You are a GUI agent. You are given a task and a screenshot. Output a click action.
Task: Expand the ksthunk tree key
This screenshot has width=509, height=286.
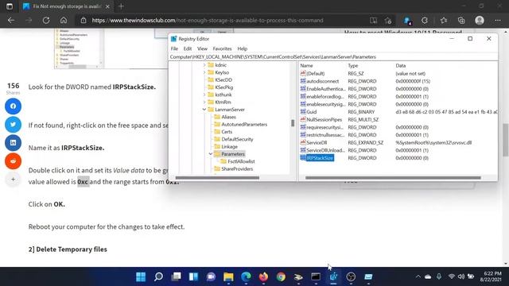pos(204,95)
